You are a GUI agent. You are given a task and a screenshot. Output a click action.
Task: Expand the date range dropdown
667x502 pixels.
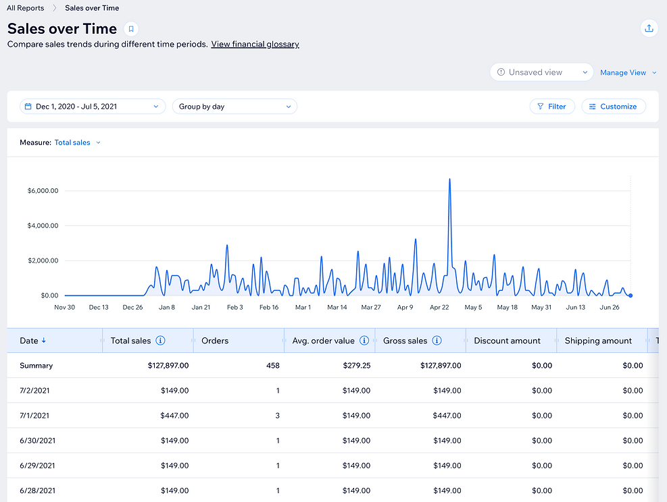pyautogui.click(x=93, y=107)
